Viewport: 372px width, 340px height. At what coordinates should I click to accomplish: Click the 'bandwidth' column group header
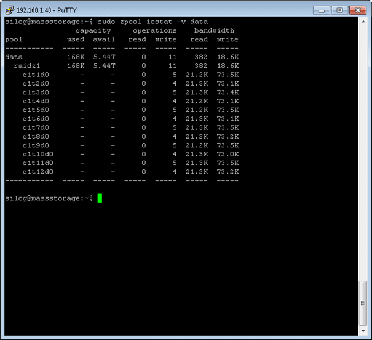click(214, 31)
